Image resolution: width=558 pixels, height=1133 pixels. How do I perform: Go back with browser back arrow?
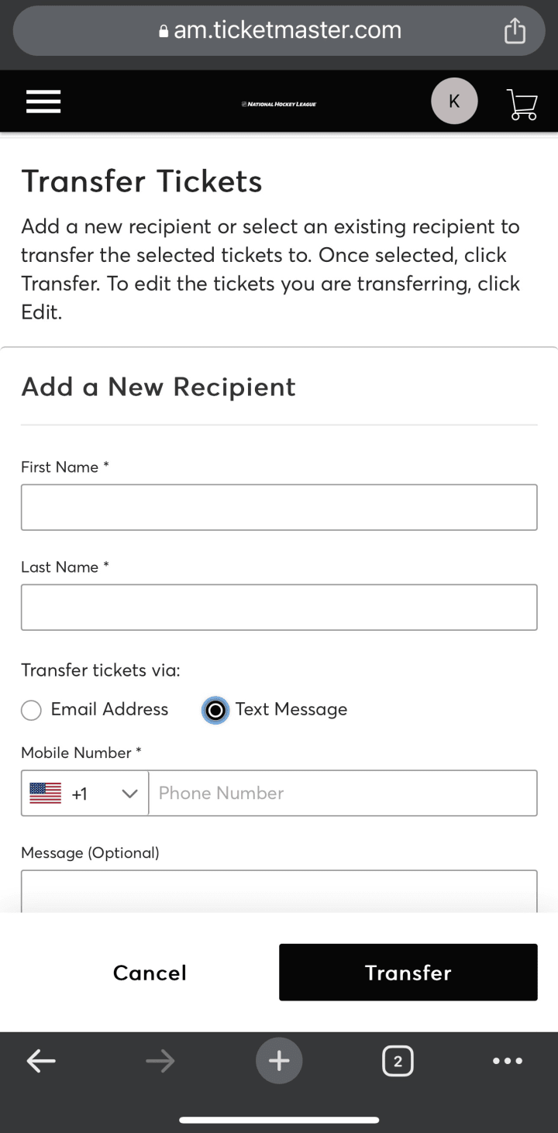(x=41, y=1061)
